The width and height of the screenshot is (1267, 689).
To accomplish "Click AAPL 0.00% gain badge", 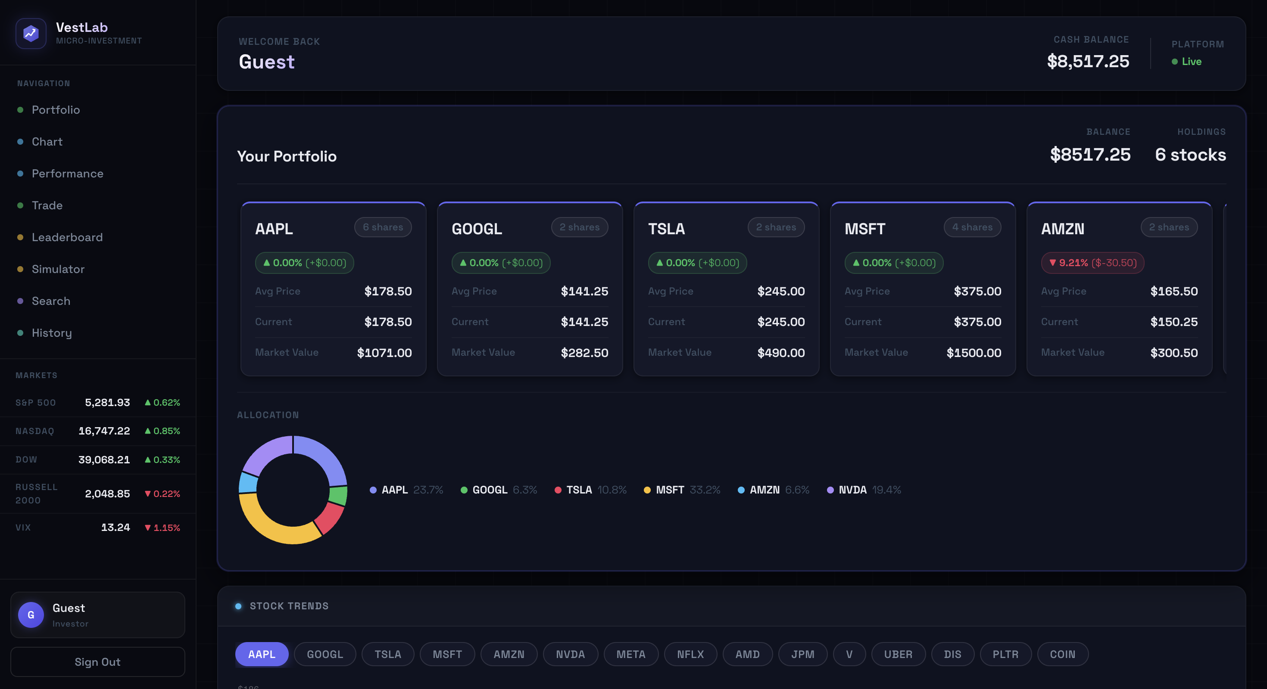I will click(x=304, y=262).
